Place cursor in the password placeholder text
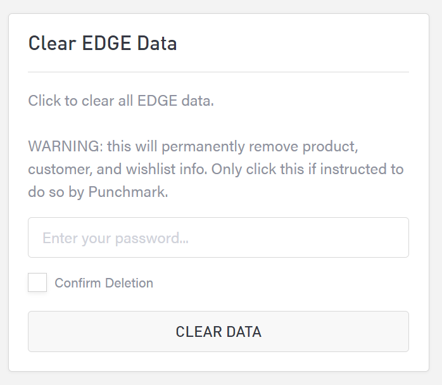The image size is (442, 385). (x=115, y=239)
